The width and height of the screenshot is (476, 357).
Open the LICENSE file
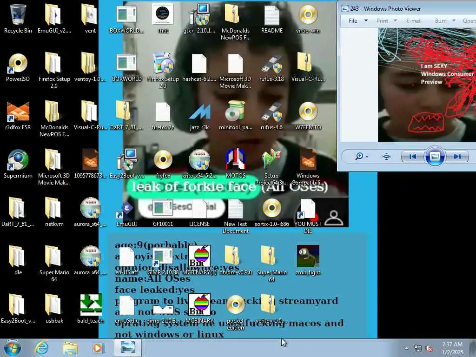coord(199,212)
